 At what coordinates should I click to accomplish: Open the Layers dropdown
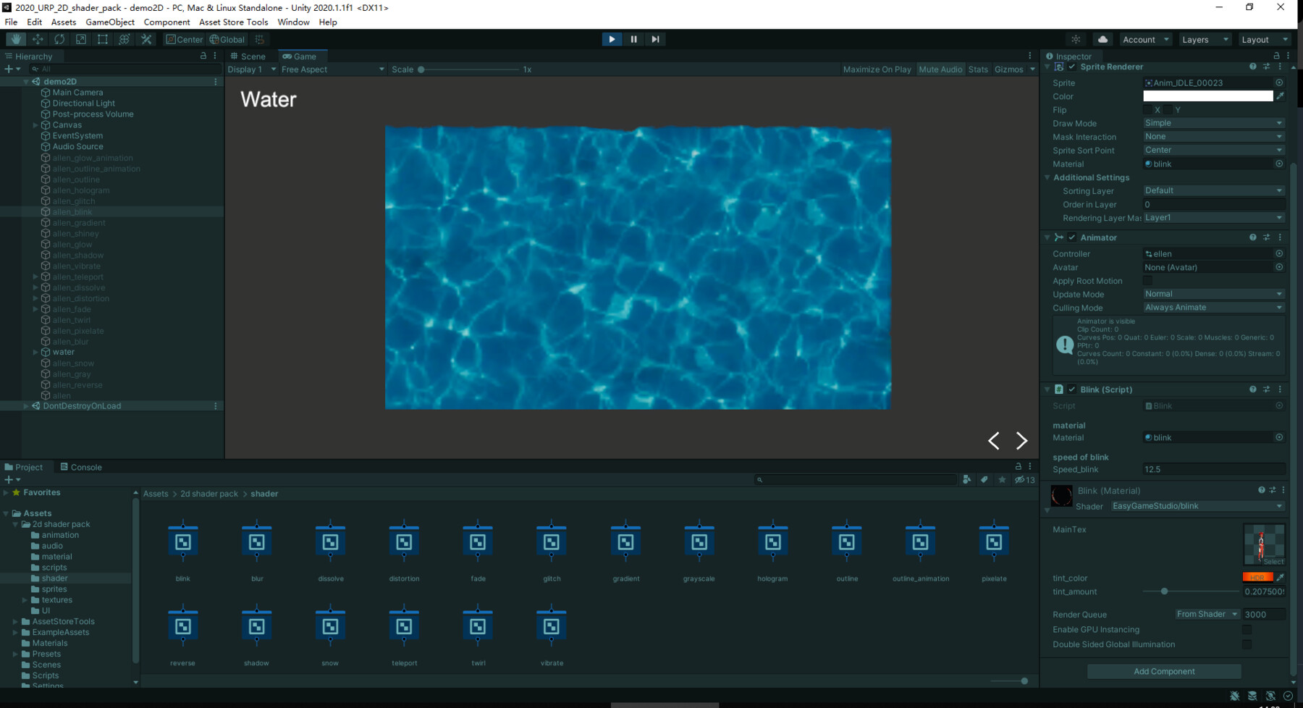point(1205,39)
